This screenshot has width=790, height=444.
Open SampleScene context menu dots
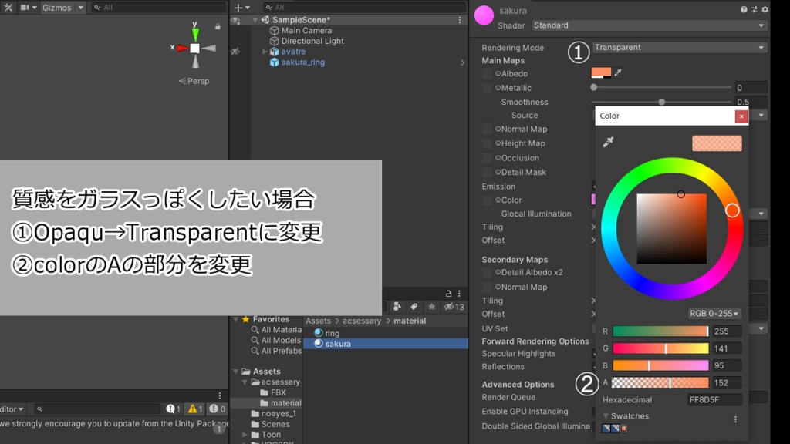coord(460,20)
